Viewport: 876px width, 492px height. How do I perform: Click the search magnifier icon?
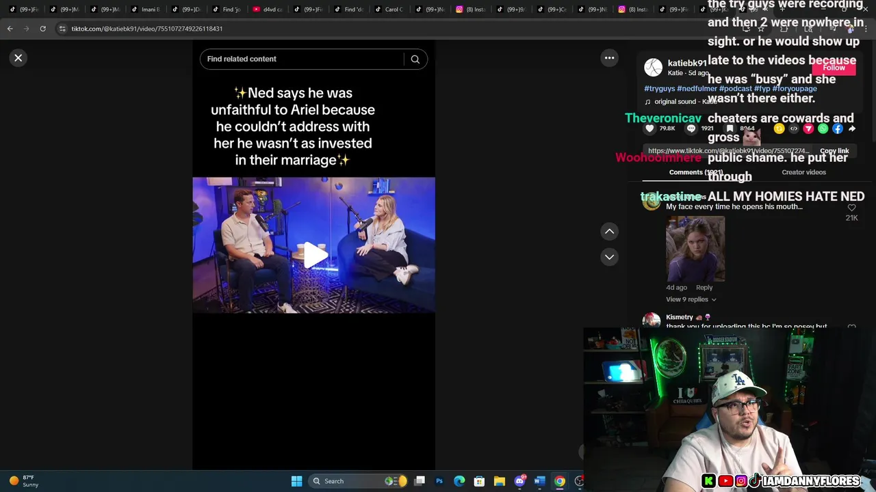pyautogui.click(x=415, y=59)
